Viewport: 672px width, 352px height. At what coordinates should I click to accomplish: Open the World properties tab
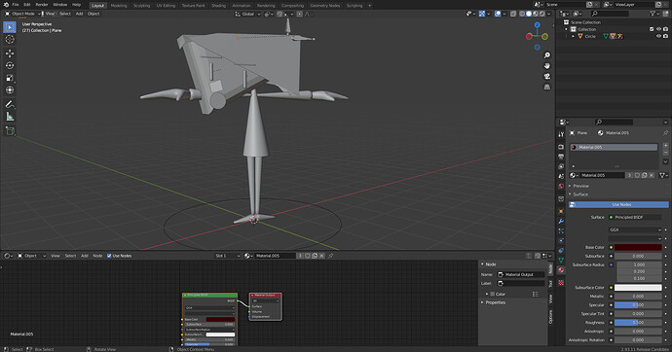(561, 186)
